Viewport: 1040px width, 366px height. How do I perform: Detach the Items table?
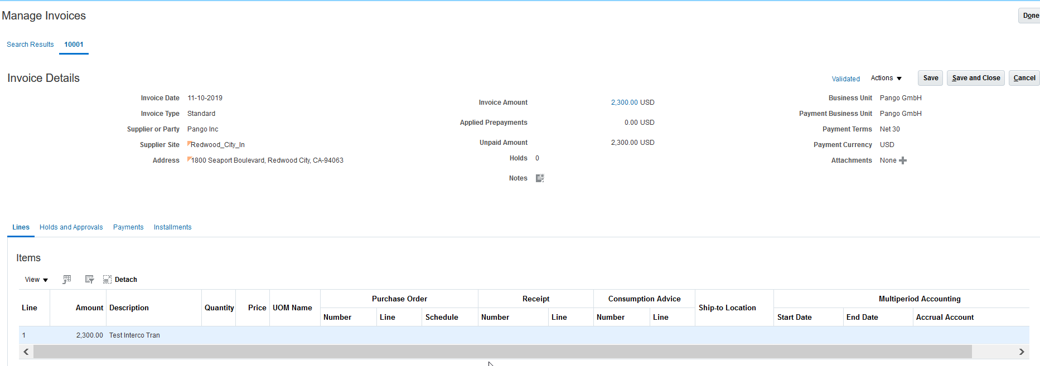pos(120,280)
